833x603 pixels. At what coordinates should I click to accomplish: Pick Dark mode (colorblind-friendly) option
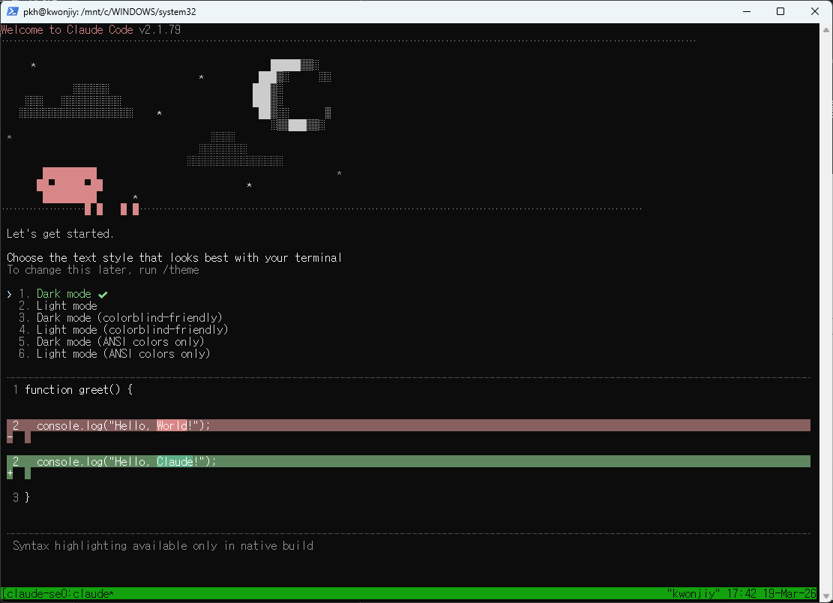coord(121,318)
